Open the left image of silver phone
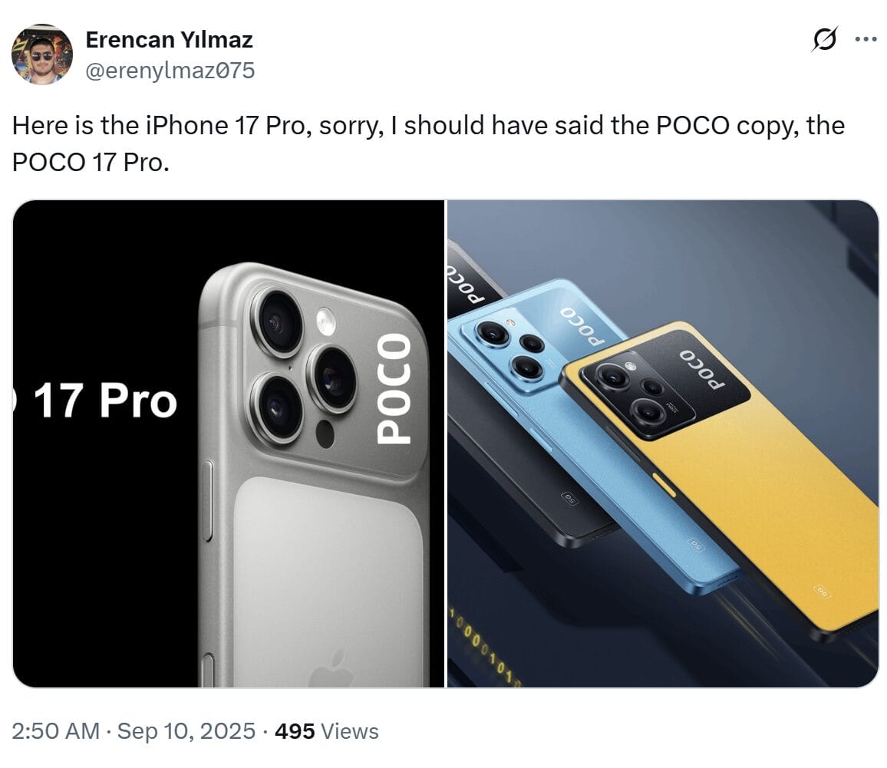The width and height of the screenshot is (887, 768). [229, 443]
